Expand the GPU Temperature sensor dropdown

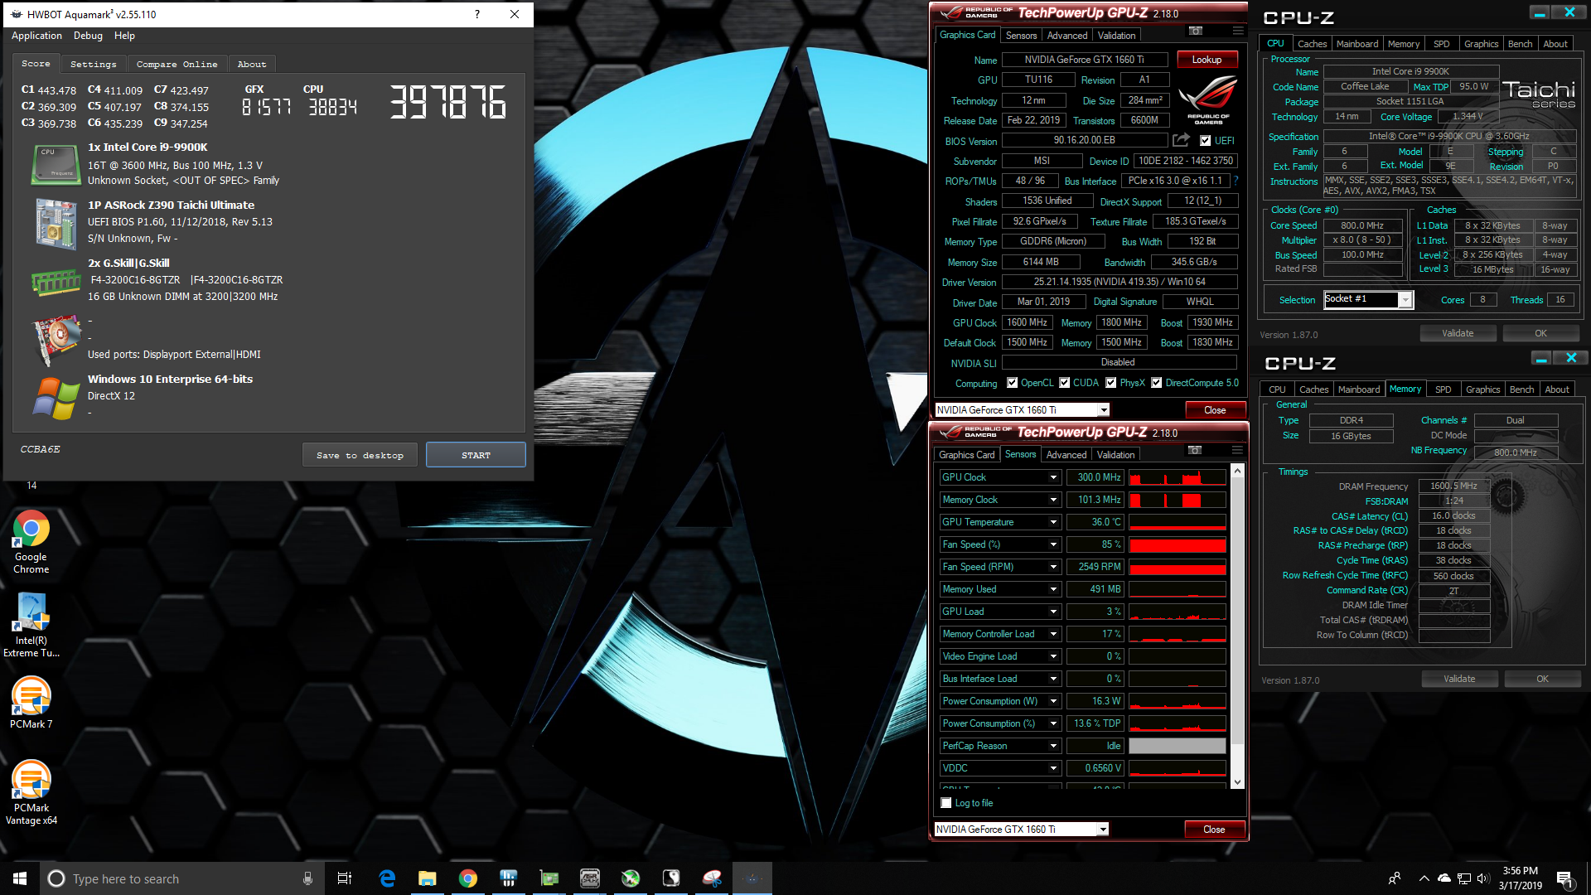click(1053, 522)
